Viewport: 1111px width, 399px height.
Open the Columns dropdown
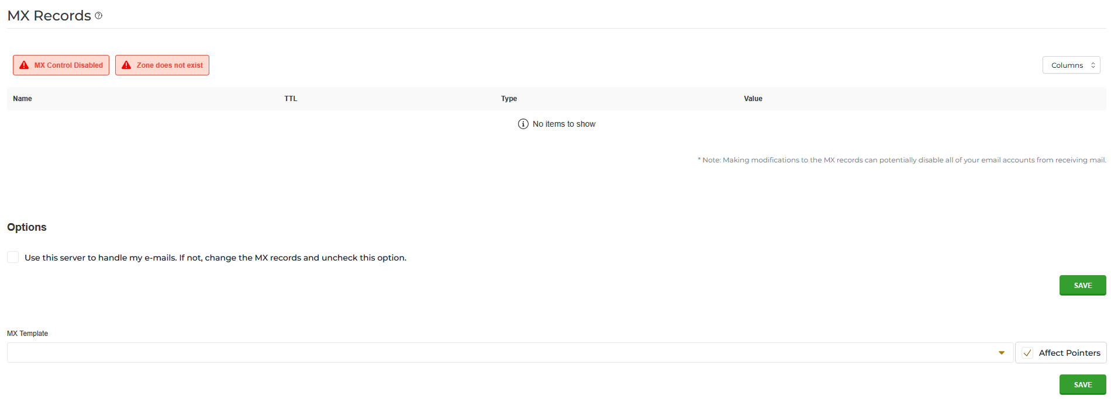point(1071,65)
